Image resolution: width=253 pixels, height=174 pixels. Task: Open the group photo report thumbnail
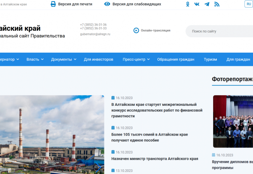[233, 121]
